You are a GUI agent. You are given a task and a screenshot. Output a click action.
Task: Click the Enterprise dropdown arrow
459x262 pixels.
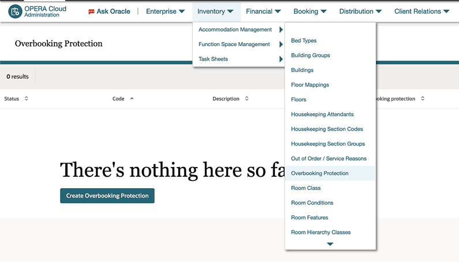(x=182, y=12)
